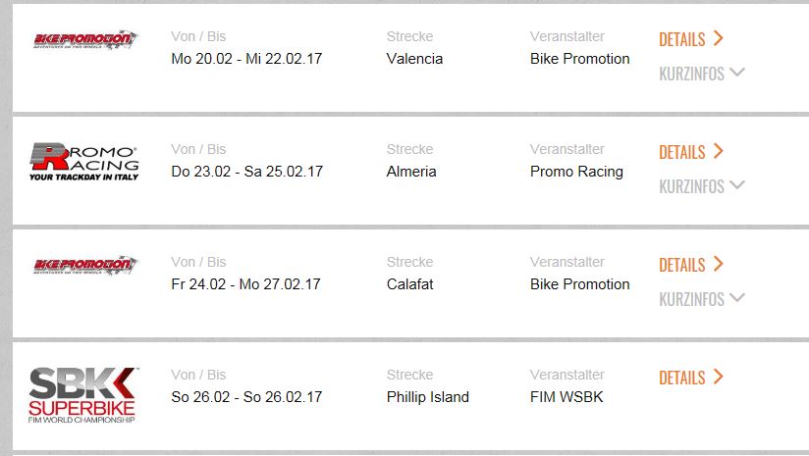Click the Promo Racing logo for Almeria
This screenshot has height=456, width=809.
click(83, 162)
